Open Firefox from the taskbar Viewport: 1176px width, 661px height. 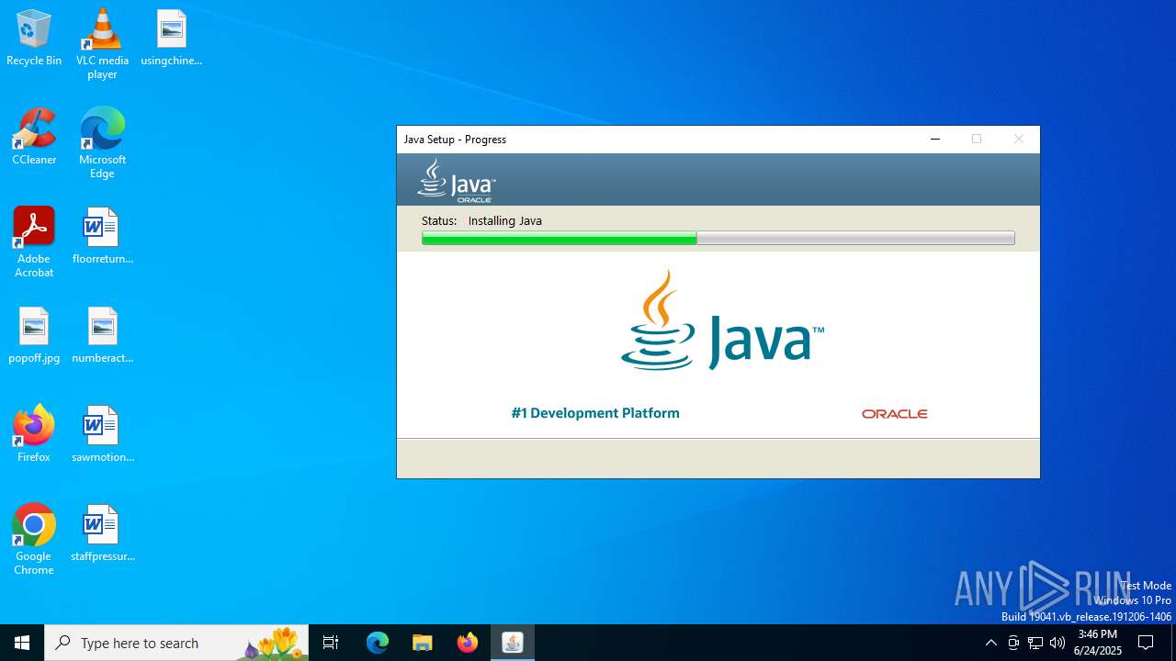467,643
